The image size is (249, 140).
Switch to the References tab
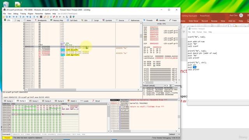click(x=133, y=20)
